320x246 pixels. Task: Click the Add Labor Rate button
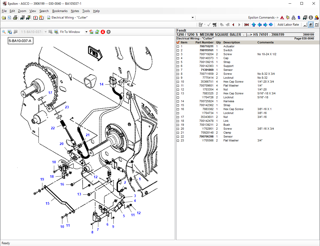point(288,25)
